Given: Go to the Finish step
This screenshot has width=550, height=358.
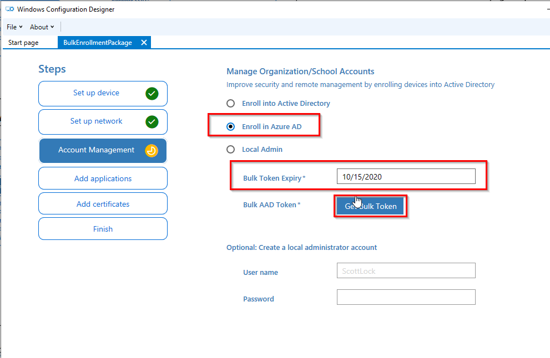Looking at the screenshot, I should [103, 229].
